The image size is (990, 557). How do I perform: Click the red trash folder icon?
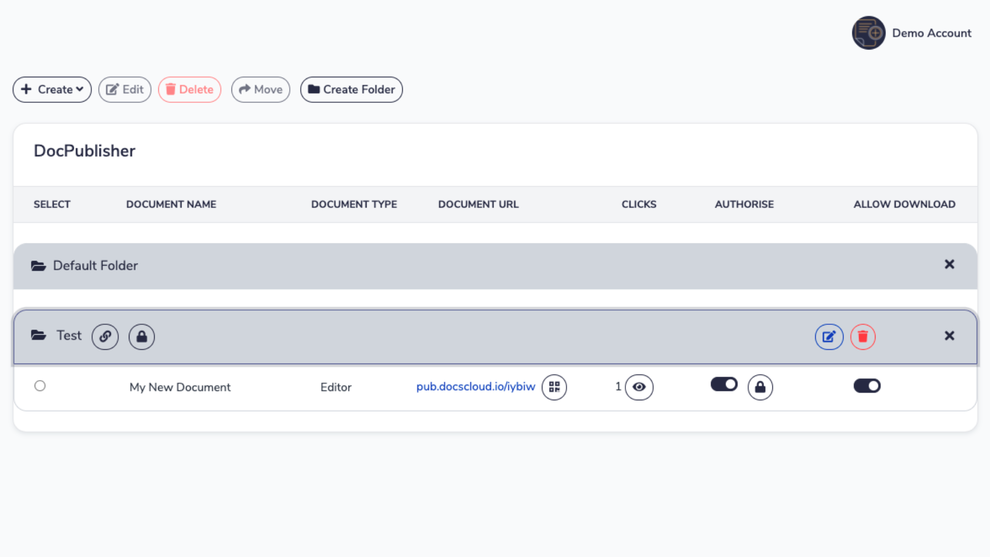tap(863, 337)
